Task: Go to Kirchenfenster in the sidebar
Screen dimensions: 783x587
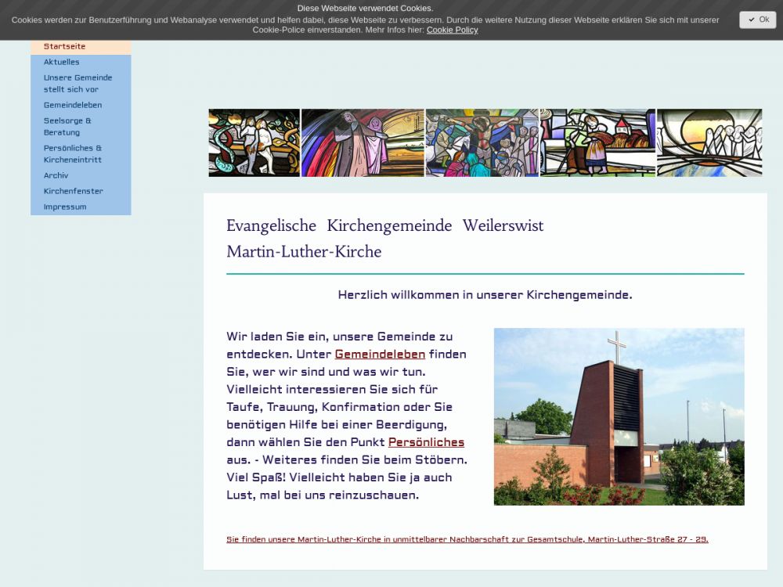Action: click(x=74, y=191)
